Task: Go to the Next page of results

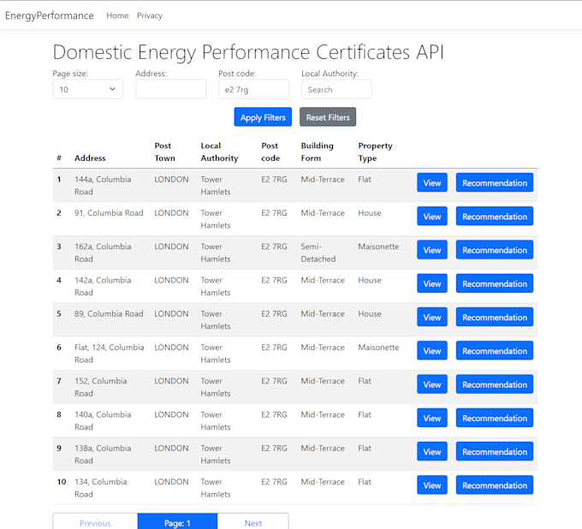Action: (x=253, y=522)
